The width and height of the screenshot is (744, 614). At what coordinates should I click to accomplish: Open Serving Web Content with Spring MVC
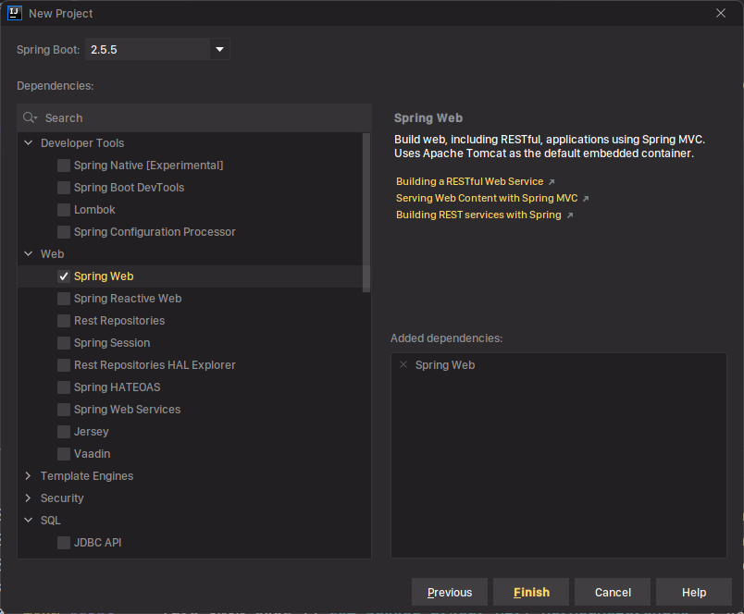487,198
